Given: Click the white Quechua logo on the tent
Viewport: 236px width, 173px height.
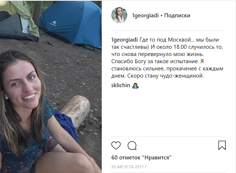Looking at the screenshot, I should coord(53,23).
